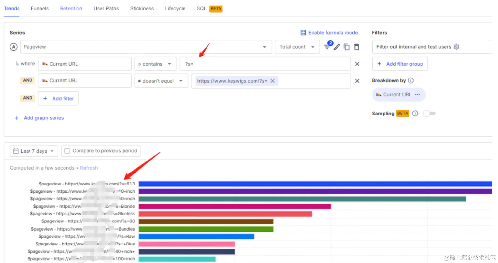Viewport: 498px width, 263px height.
Task: Click the magenta Blonde bar
Action: click(x=235, y=206)
